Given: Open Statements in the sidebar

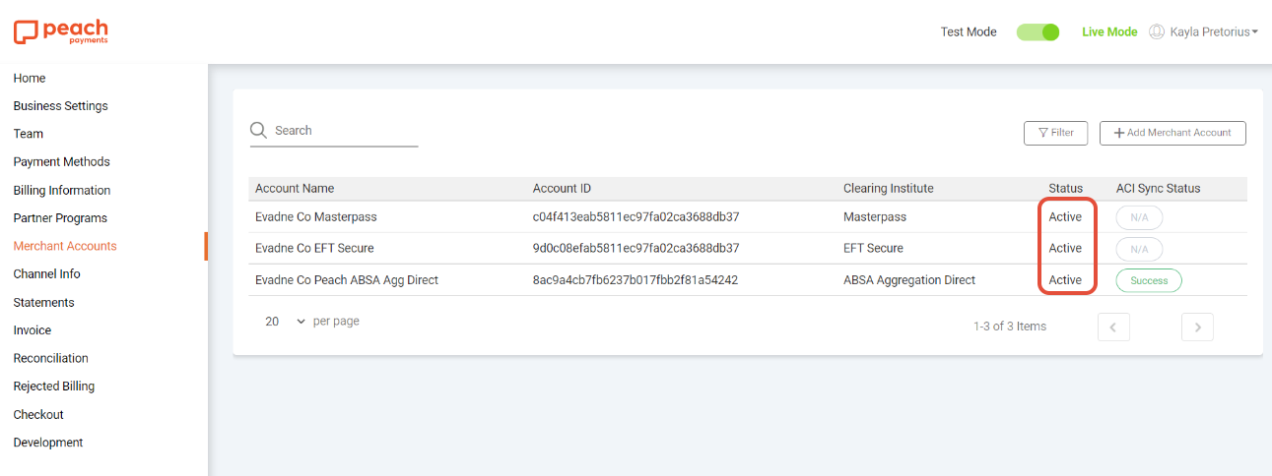Looking at the screenshot, I should tap(44, 302).
